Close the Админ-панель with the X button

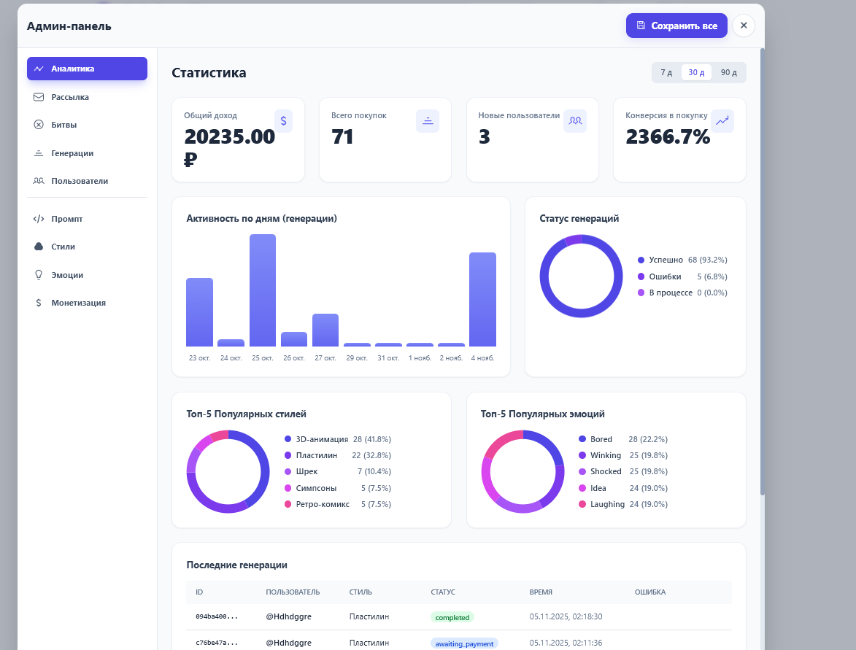(744, 26)
